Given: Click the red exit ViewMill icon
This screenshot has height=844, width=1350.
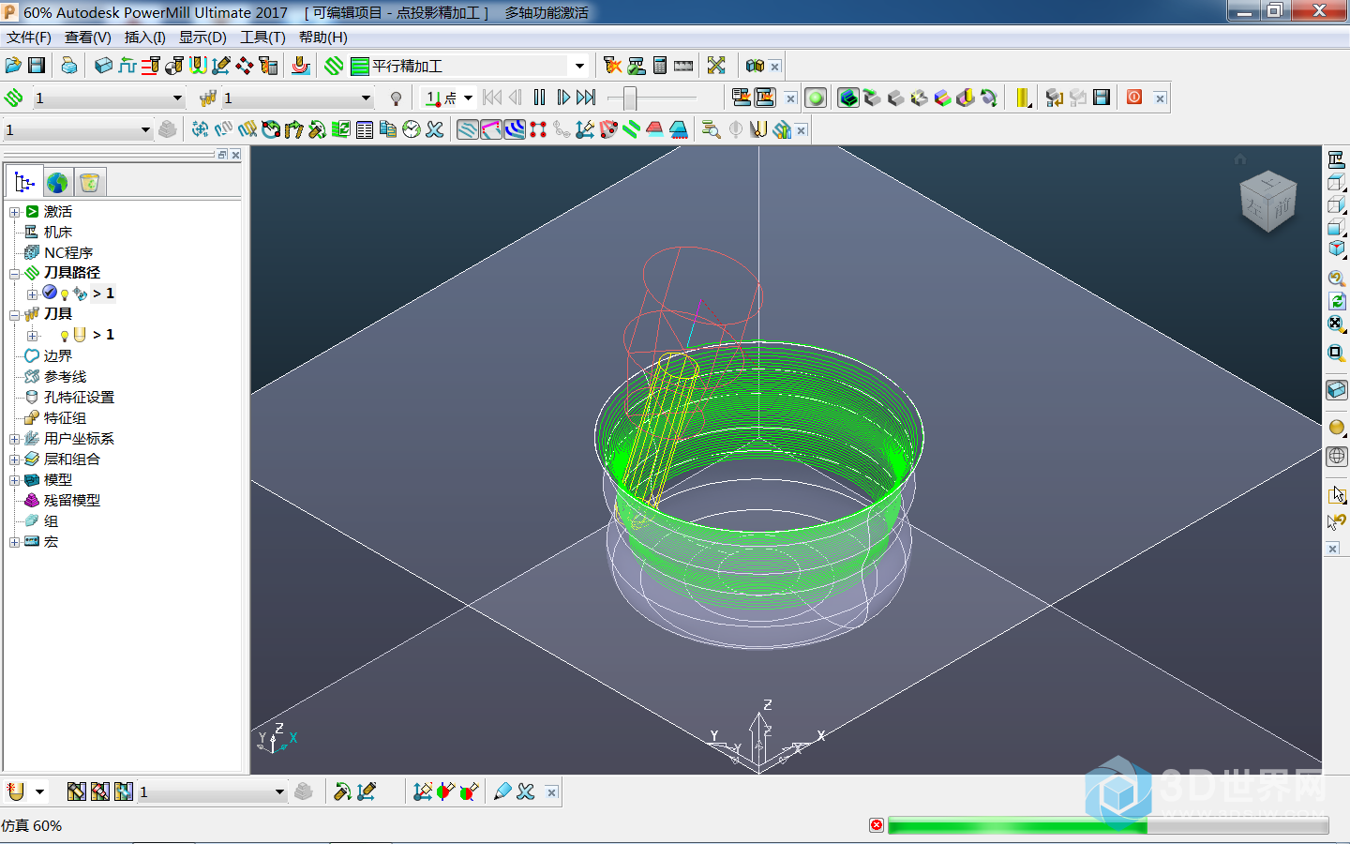Looking at the screenshot, I should coord(1134,98).
